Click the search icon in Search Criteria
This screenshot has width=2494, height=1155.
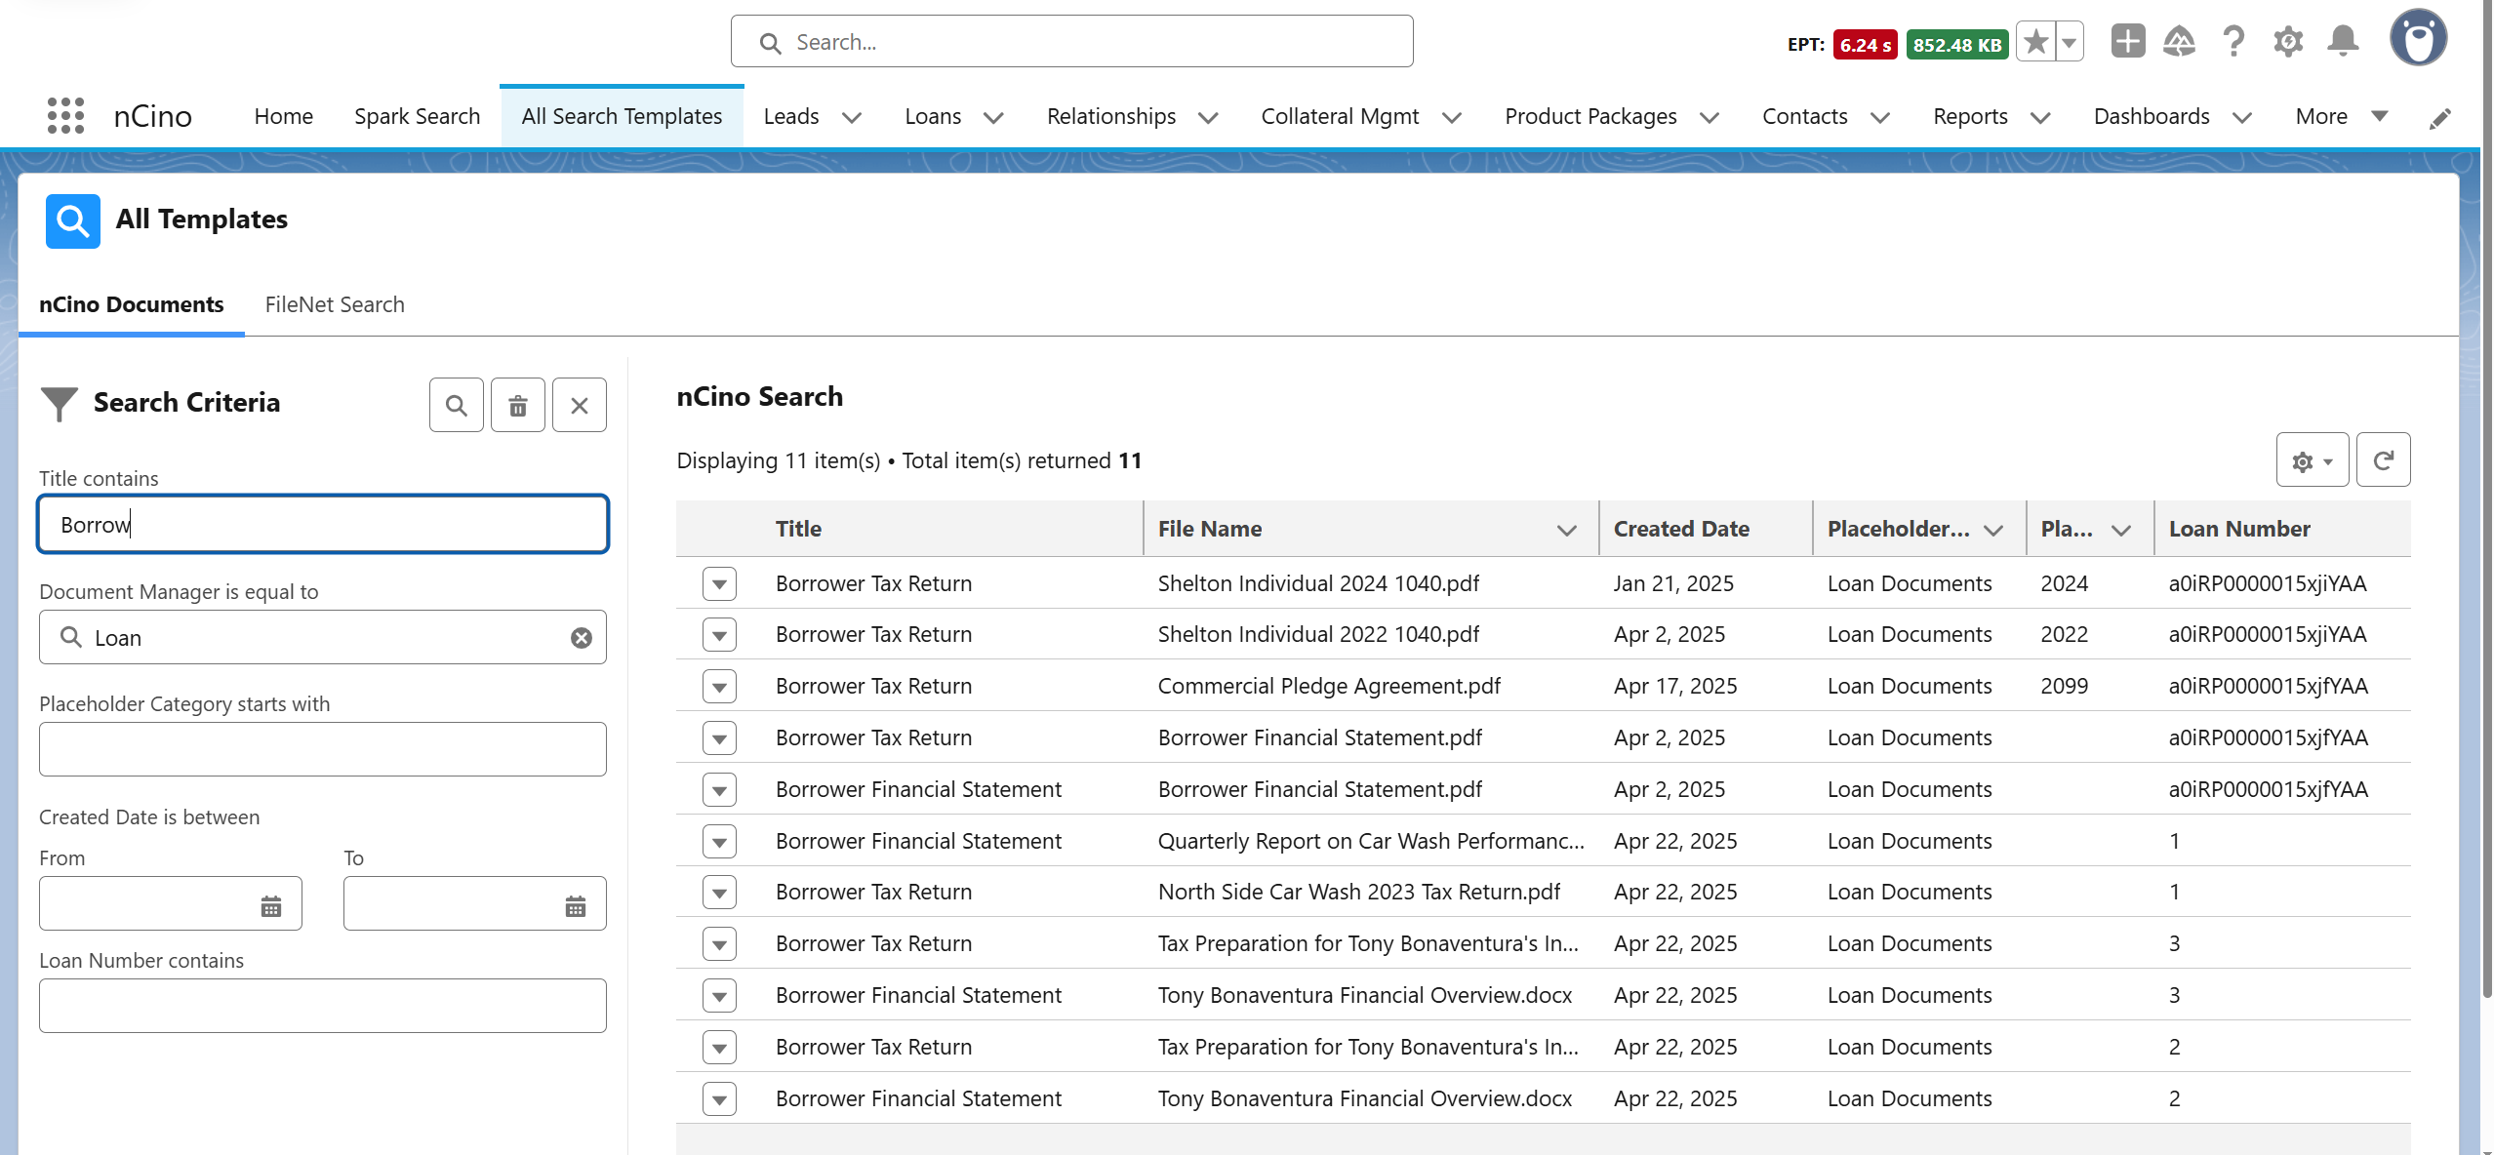pyautogui.click(x=456, y=405)
